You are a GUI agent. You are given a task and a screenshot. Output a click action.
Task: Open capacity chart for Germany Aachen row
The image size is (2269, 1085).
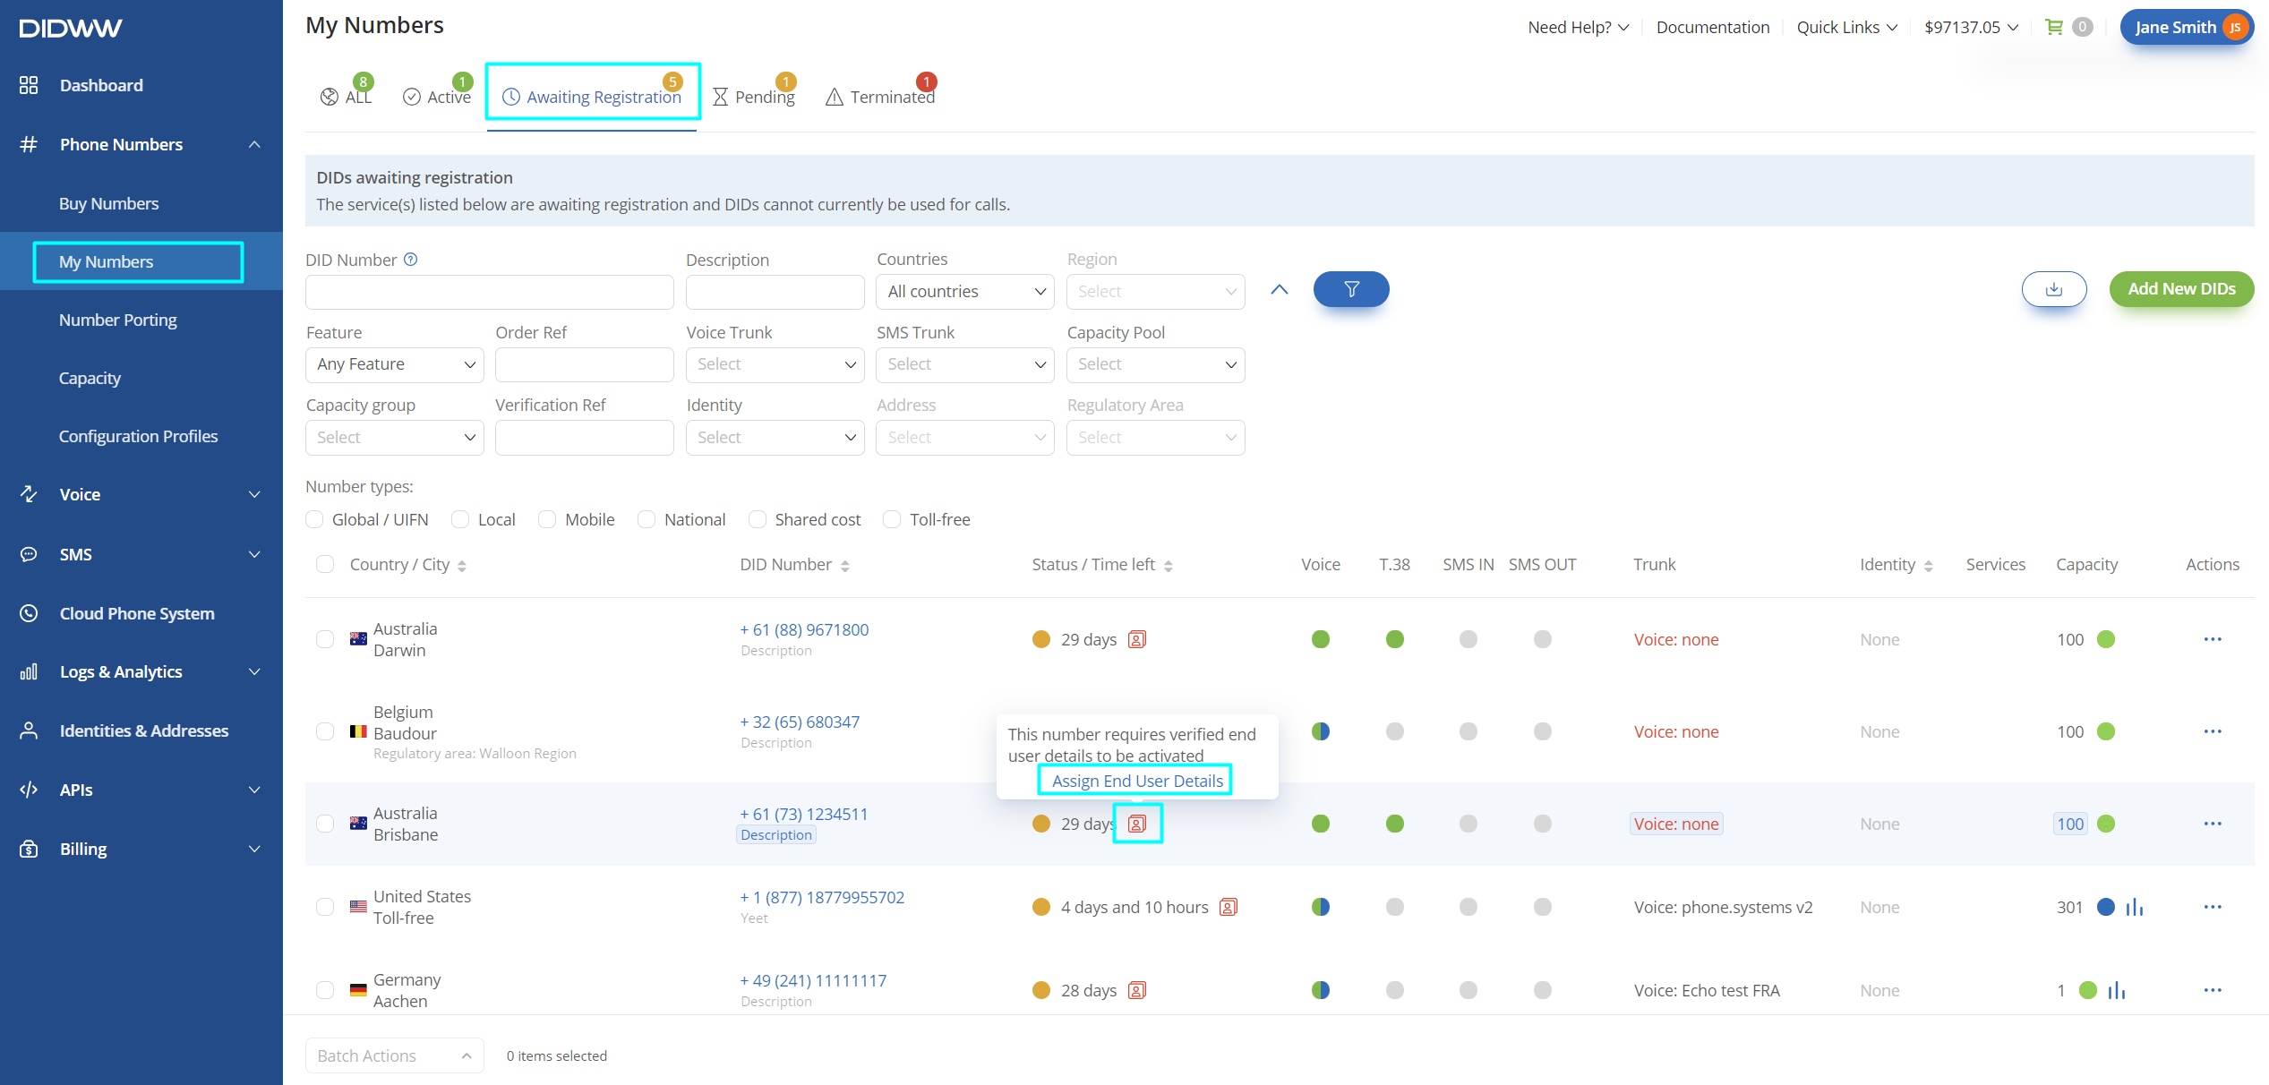point(2117,990)
